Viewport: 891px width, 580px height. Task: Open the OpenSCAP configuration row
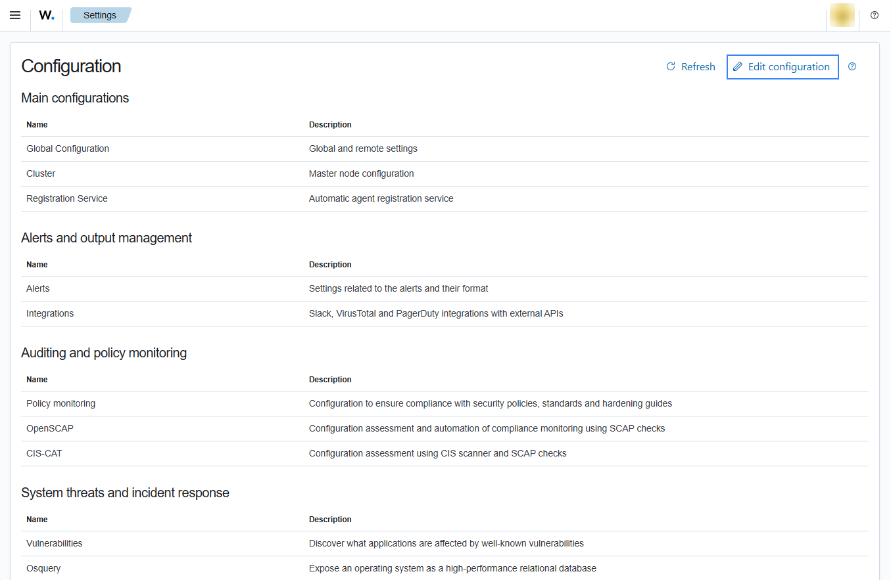[50, 428]
